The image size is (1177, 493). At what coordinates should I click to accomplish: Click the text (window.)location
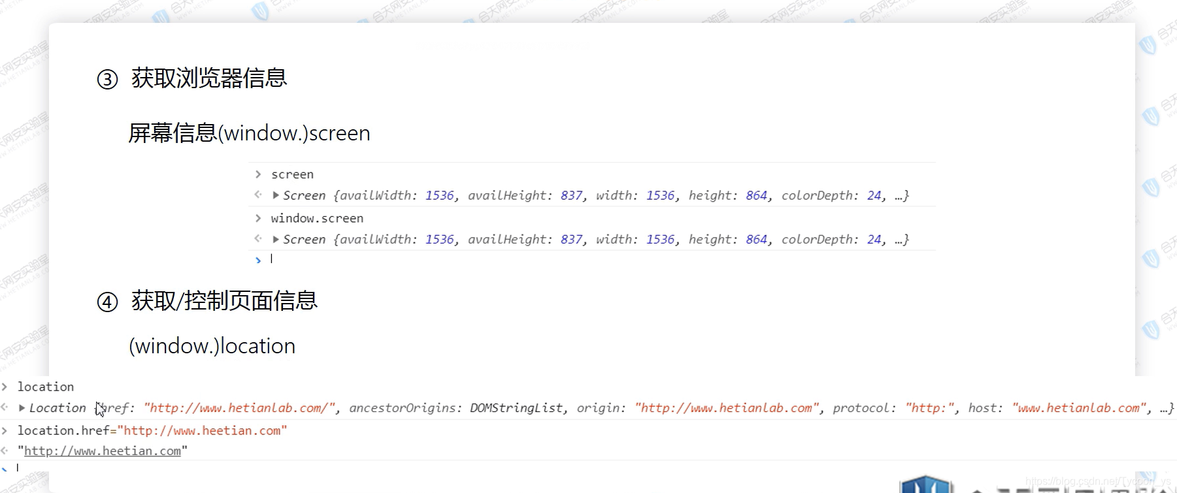(x=212, y=346)
